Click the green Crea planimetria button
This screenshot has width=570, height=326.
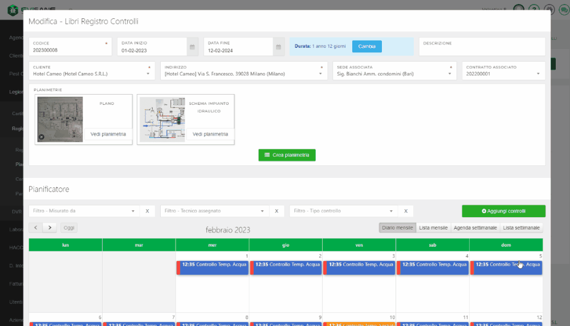287,155
